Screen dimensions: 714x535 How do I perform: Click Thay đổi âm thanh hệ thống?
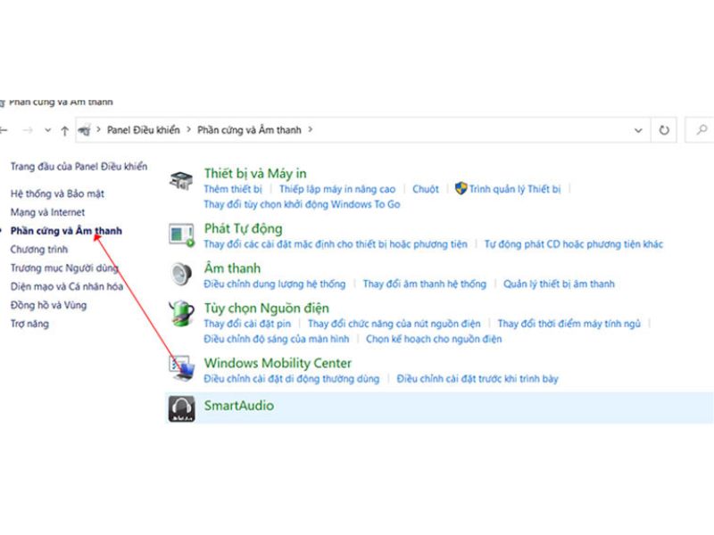425,284
